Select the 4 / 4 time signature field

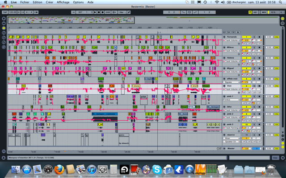pos(29,12)
